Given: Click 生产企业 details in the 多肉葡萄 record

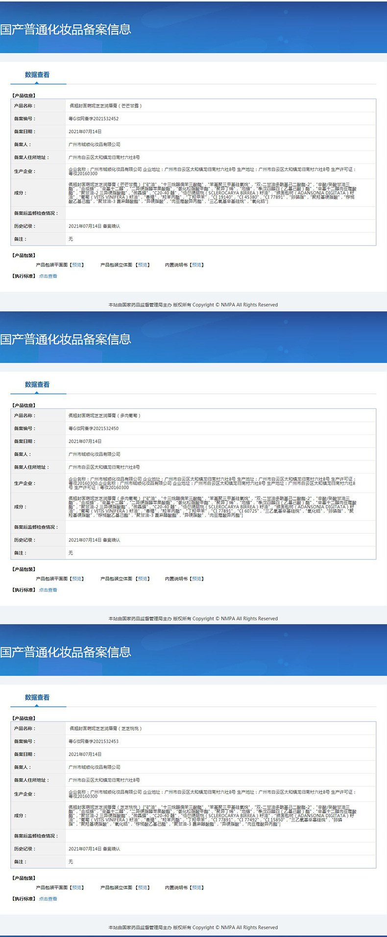Looking at the screenshot, I should click(x=212, y=483).
